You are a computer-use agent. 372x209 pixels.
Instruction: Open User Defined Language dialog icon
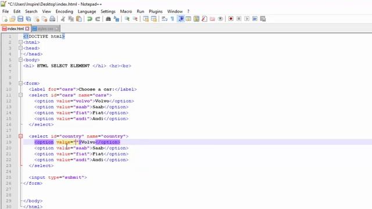pyautogui.click(x=188, y=19)
